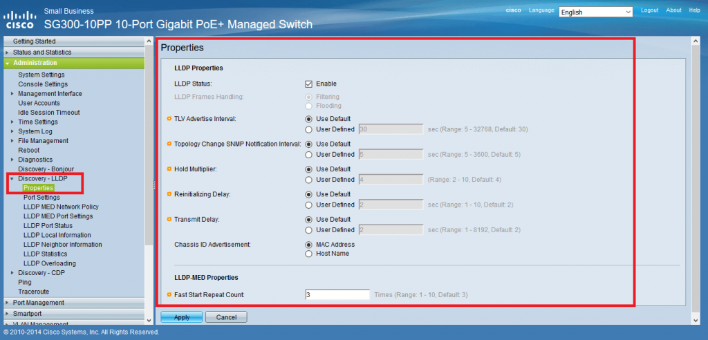Select Properties under Discovery - LLDP
Image resolution: width=708 pixels, height=340 pixels.
click(x=39, y=188)
